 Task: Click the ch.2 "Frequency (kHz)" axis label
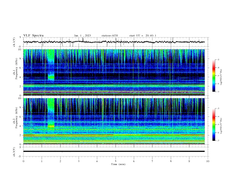[17, 118]
